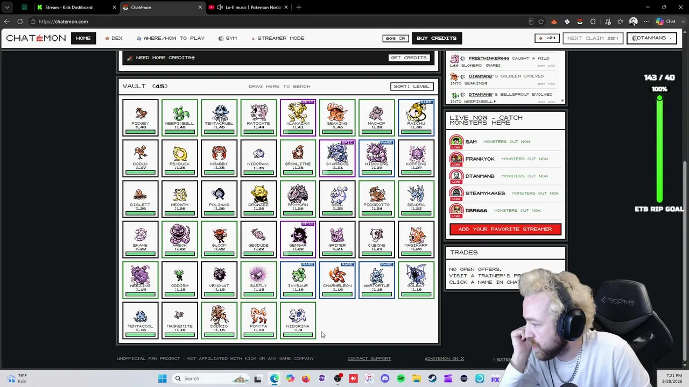Open the Contact Support link
Viewport: 689px width, 387px height.
tap(369, 359)
